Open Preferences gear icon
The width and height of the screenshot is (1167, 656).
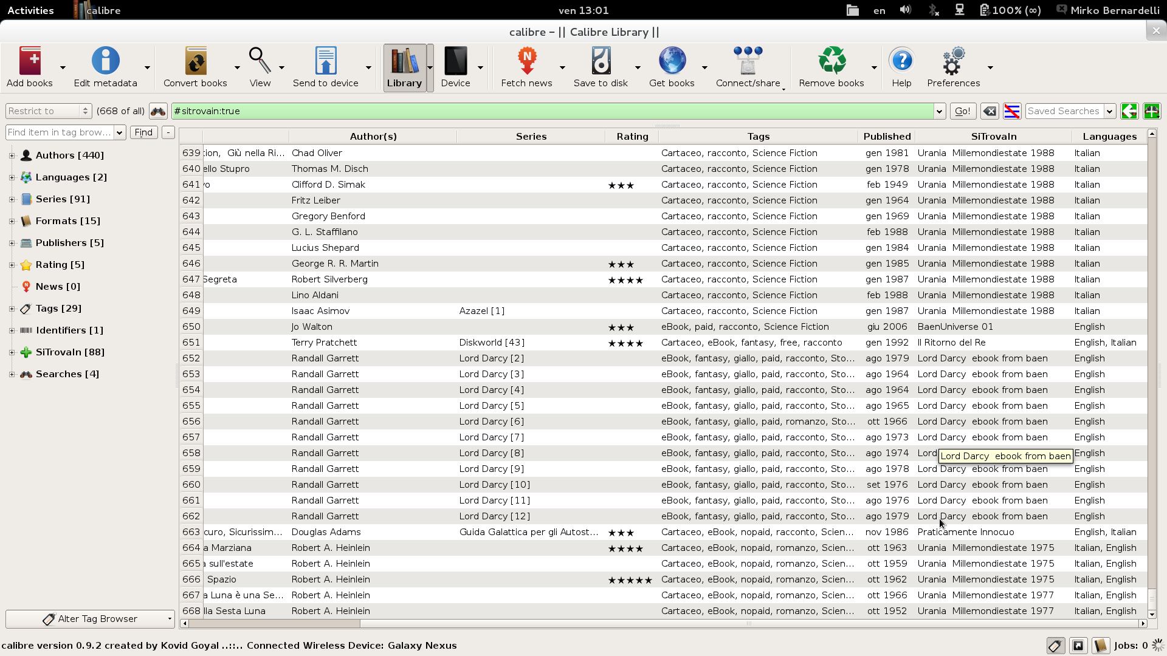953,61
